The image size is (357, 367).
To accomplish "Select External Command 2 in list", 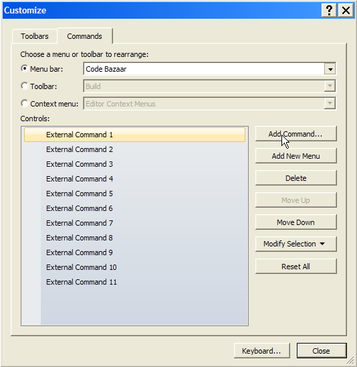I will pos(134,149).
